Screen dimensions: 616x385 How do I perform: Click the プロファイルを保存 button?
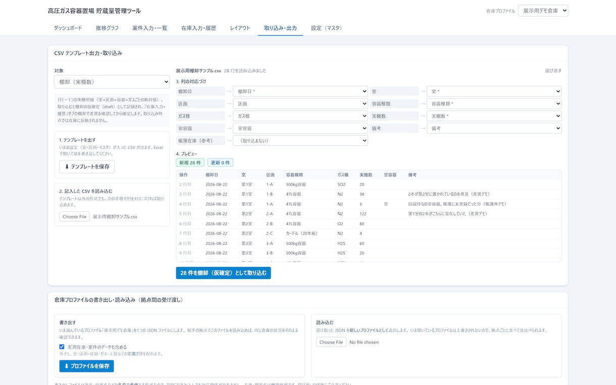[x=86, y=366]
